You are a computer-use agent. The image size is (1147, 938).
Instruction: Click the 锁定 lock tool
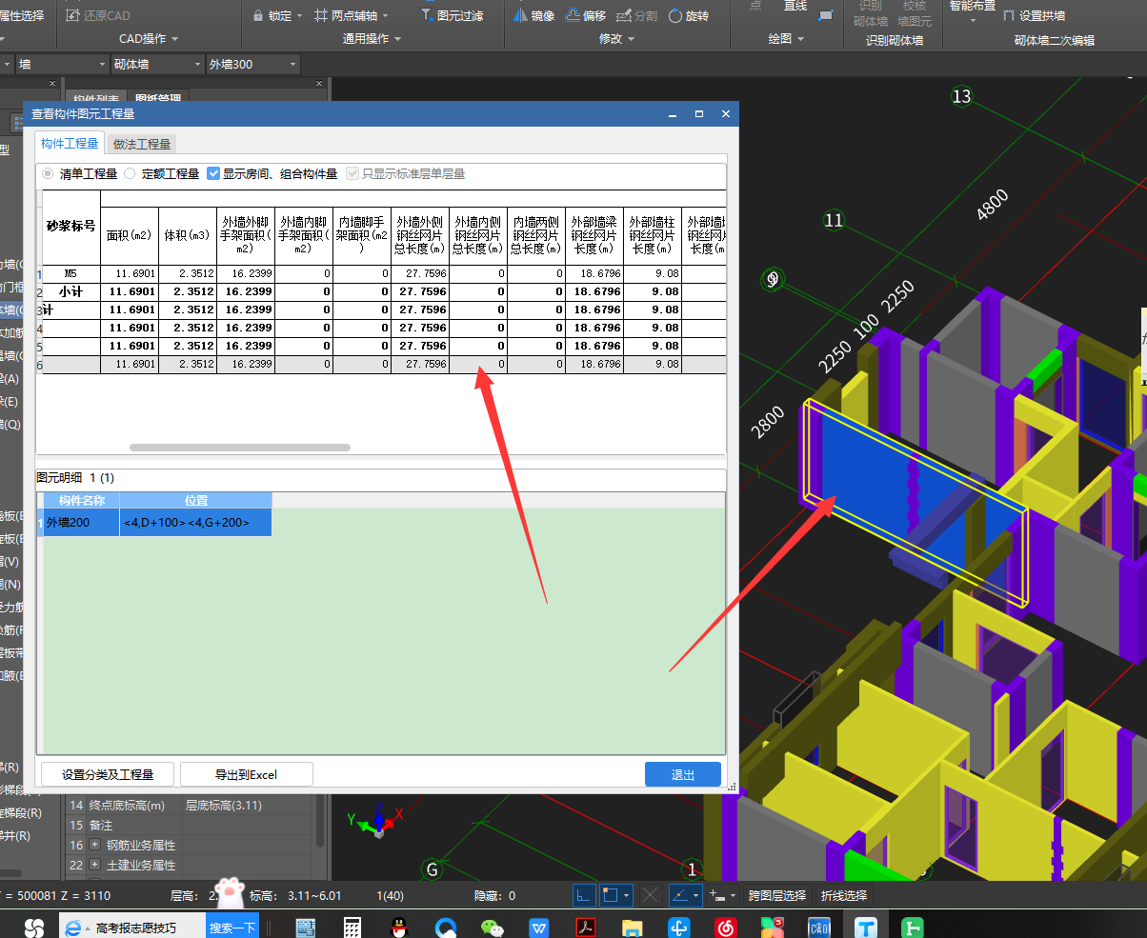click(277, 15)
